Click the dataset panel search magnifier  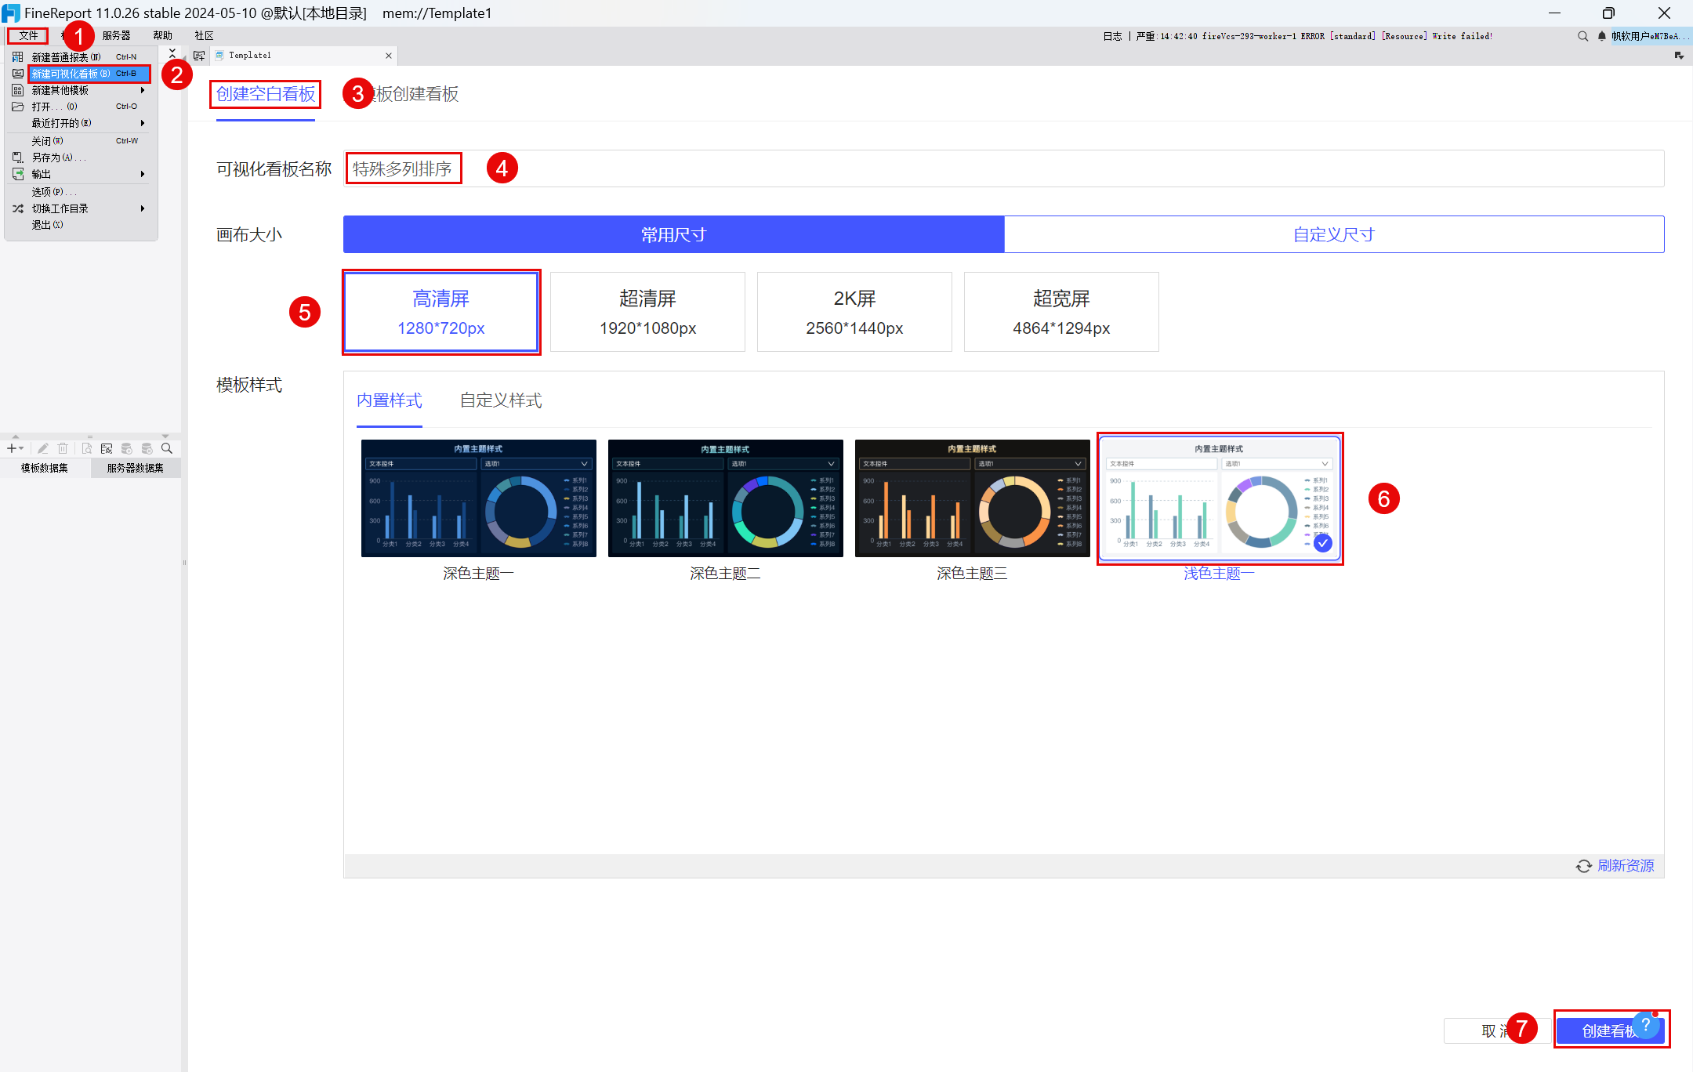click(167, 448)
